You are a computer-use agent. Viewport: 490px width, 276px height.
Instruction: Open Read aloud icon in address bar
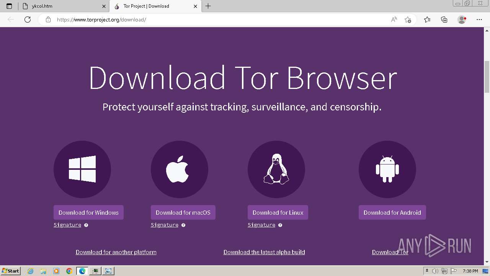(x=394, y=20)
